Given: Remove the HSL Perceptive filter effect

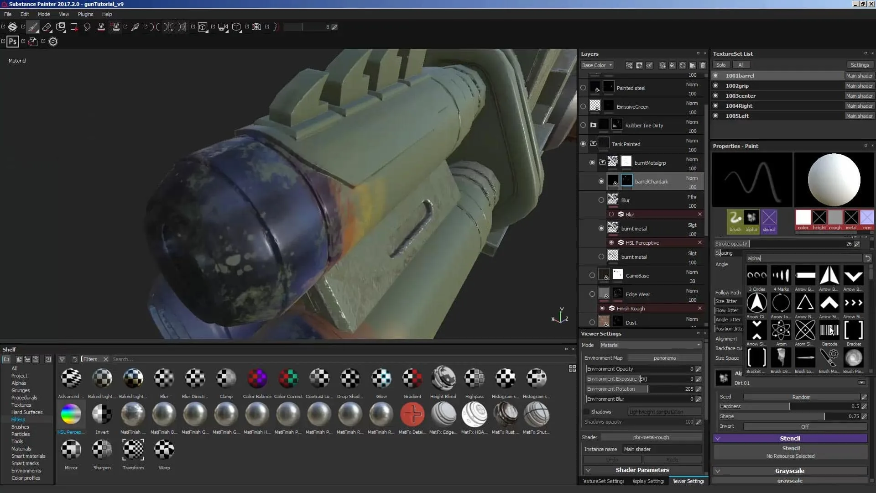Looking at the screenshot, I should 699,242.
